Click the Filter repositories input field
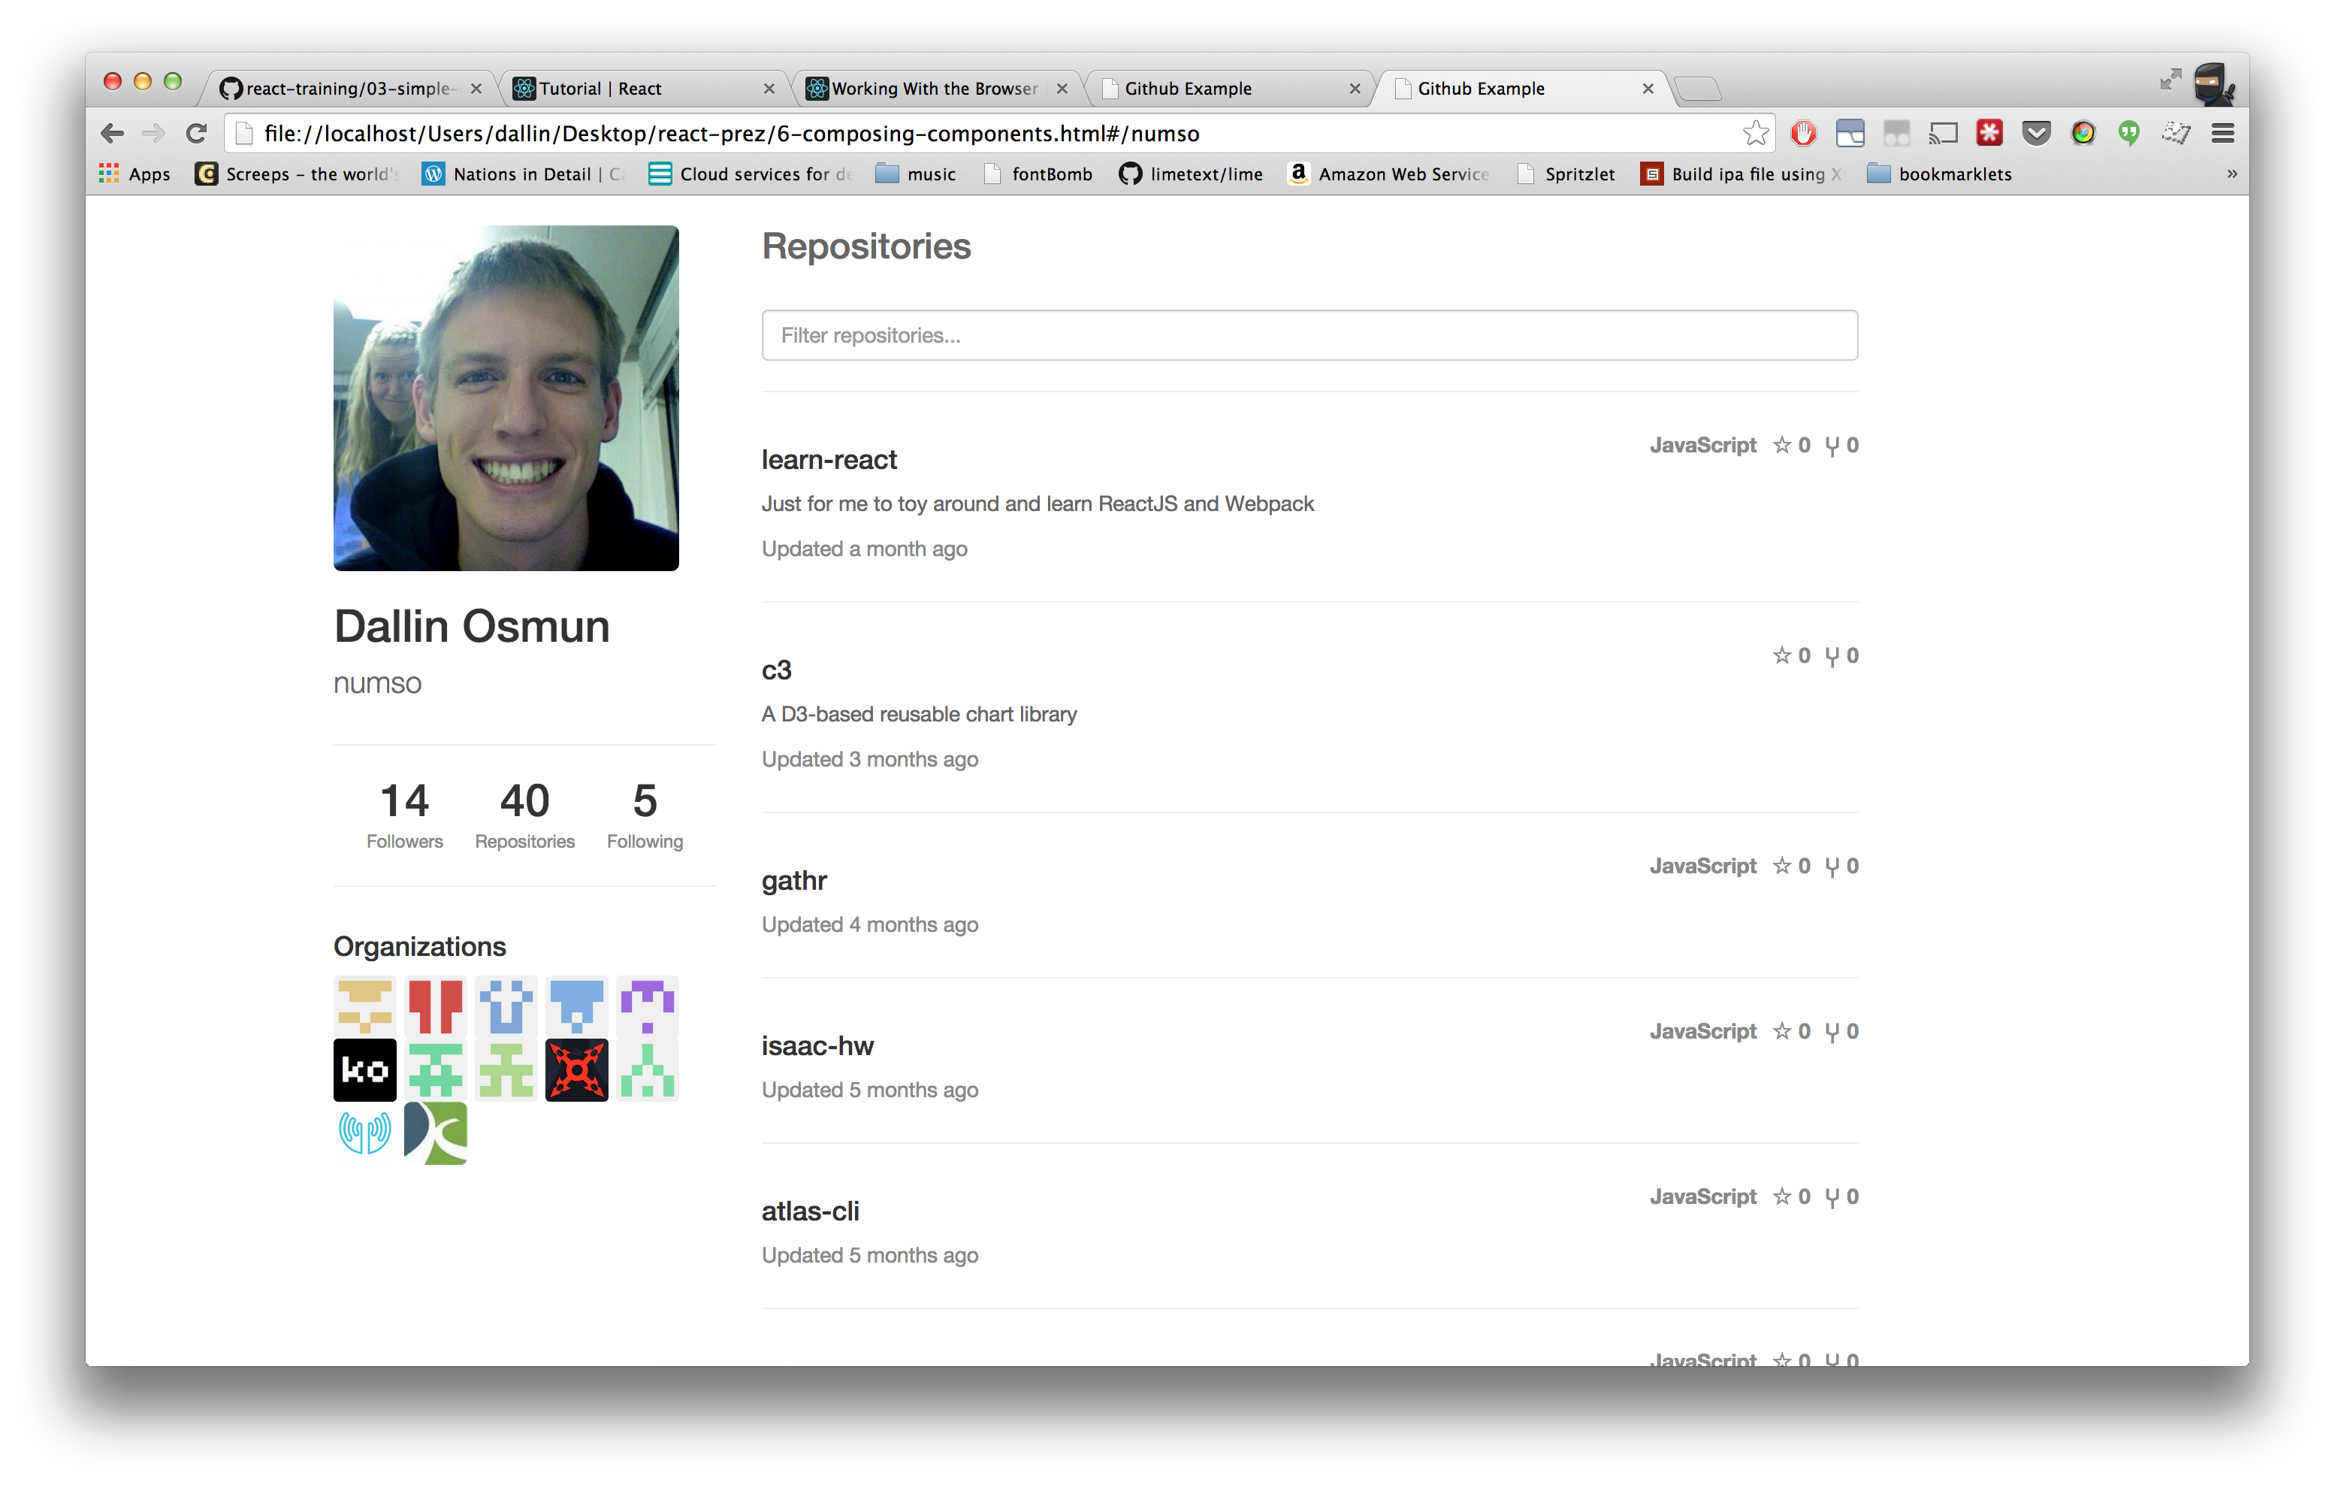Viewport: 2335px width, 1485px height. [1309, 336]
